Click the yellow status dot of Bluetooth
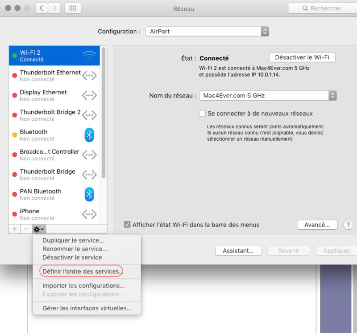Image resolution: width=357 pixels, height=333 pixels. (x=15, y=135)
